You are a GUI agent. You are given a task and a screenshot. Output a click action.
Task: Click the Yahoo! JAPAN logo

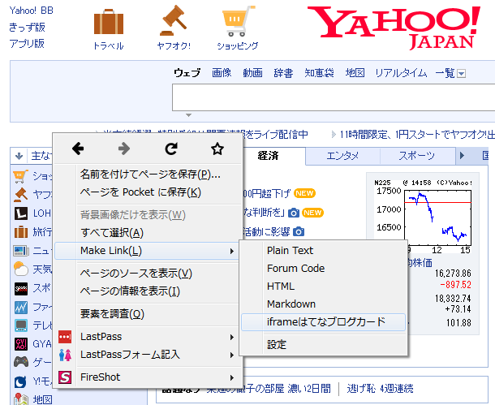tap(394, 28)
